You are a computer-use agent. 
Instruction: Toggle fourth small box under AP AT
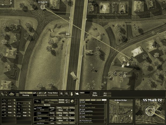pyautogui.click(x=44, y=95)
